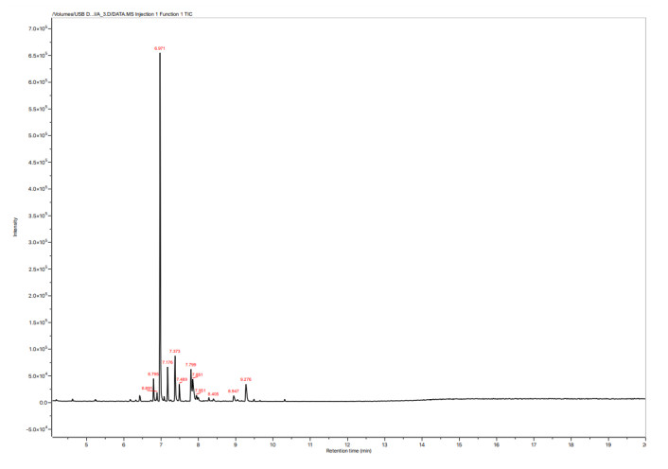Click the 5 tick on the retention time axis
668x469 pixels.
click(x=86, y=443)
